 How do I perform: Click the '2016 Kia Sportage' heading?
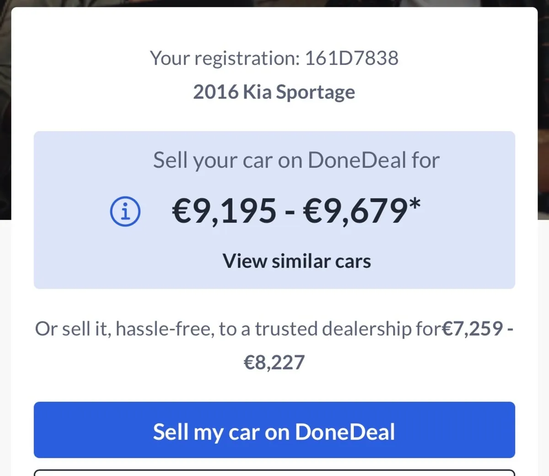point(274,92)
